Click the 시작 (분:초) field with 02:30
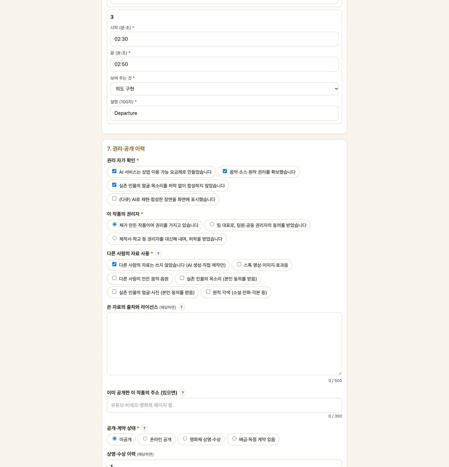This screenshot has height=467, width=449. pyautogui.click(x=224, y=39)
